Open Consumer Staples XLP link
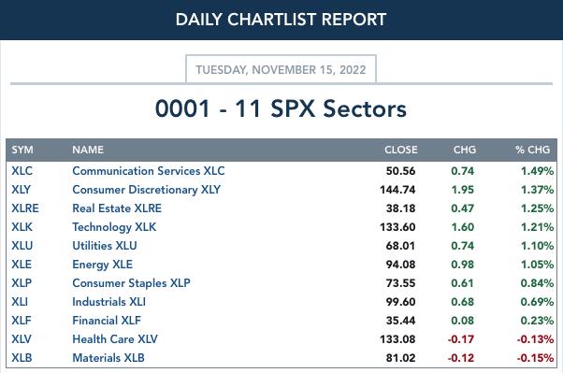 coord(131,283)
